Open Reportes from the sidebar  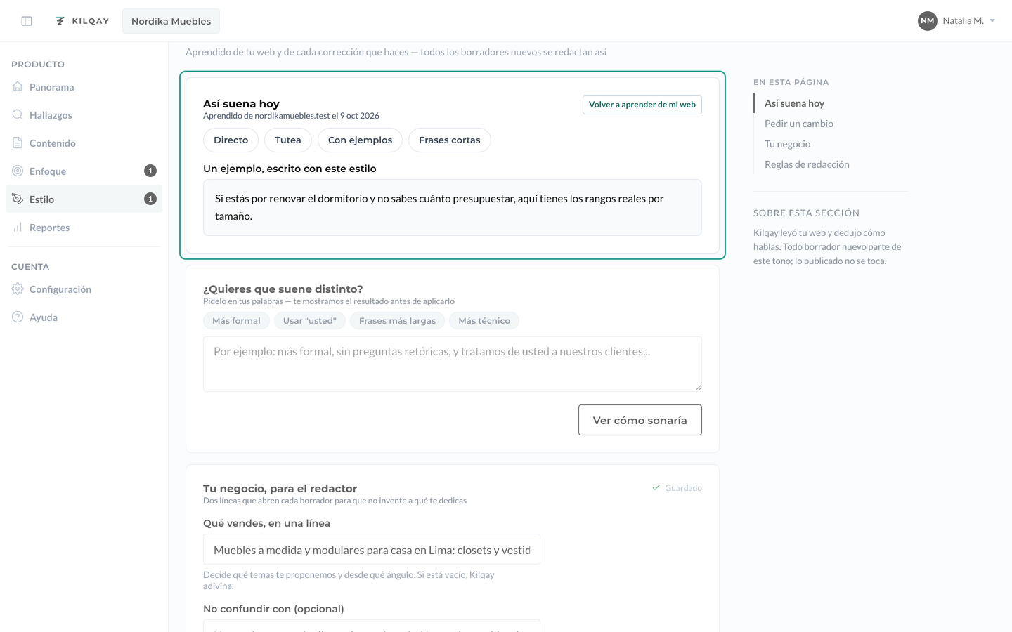click(84, 228)
